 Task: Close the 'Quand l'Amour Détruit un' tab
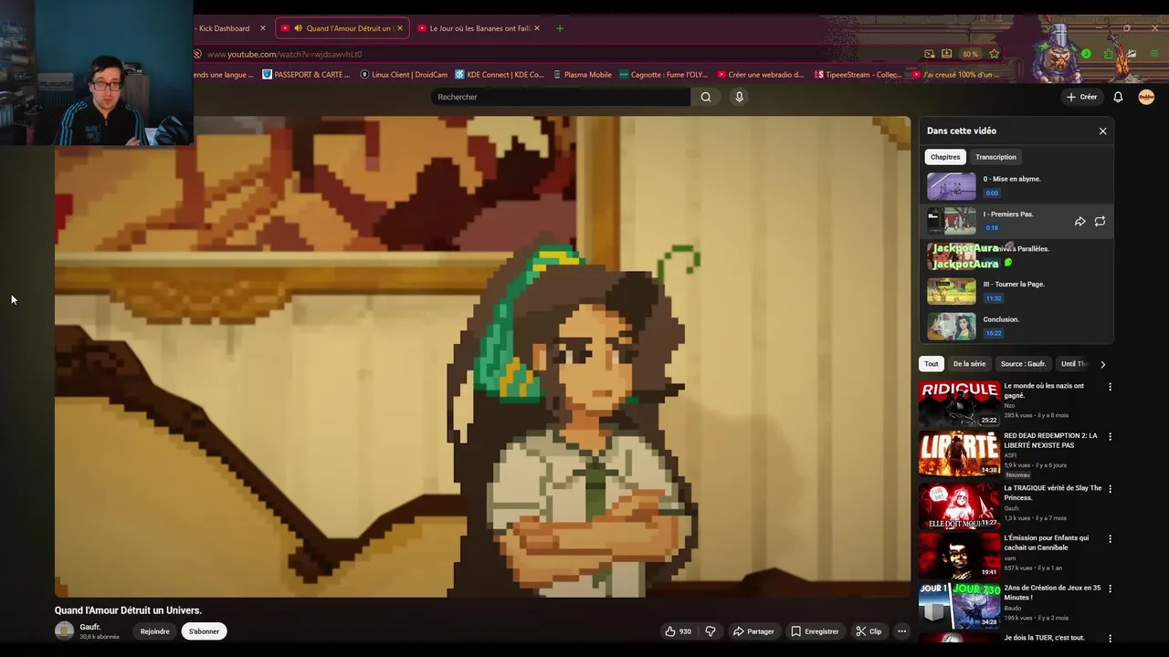click(x=399, y=28)
